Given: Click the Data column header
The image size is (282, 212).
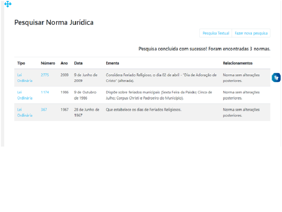Looking at the screenshot, I should pyautogui.click(x=78, y=63).
